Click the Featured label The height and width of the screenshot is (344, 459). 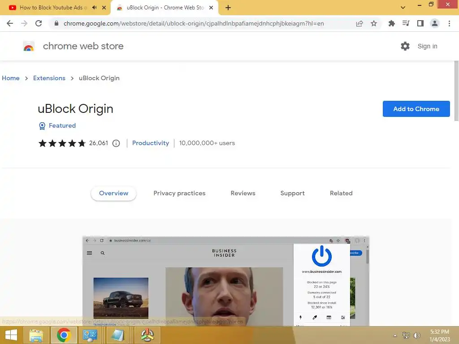(62, 125)
